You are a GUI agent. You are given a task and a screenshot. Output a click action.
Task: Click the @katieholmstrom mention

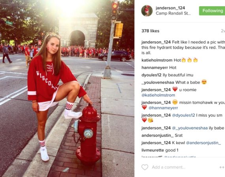(x=158, y=95)
